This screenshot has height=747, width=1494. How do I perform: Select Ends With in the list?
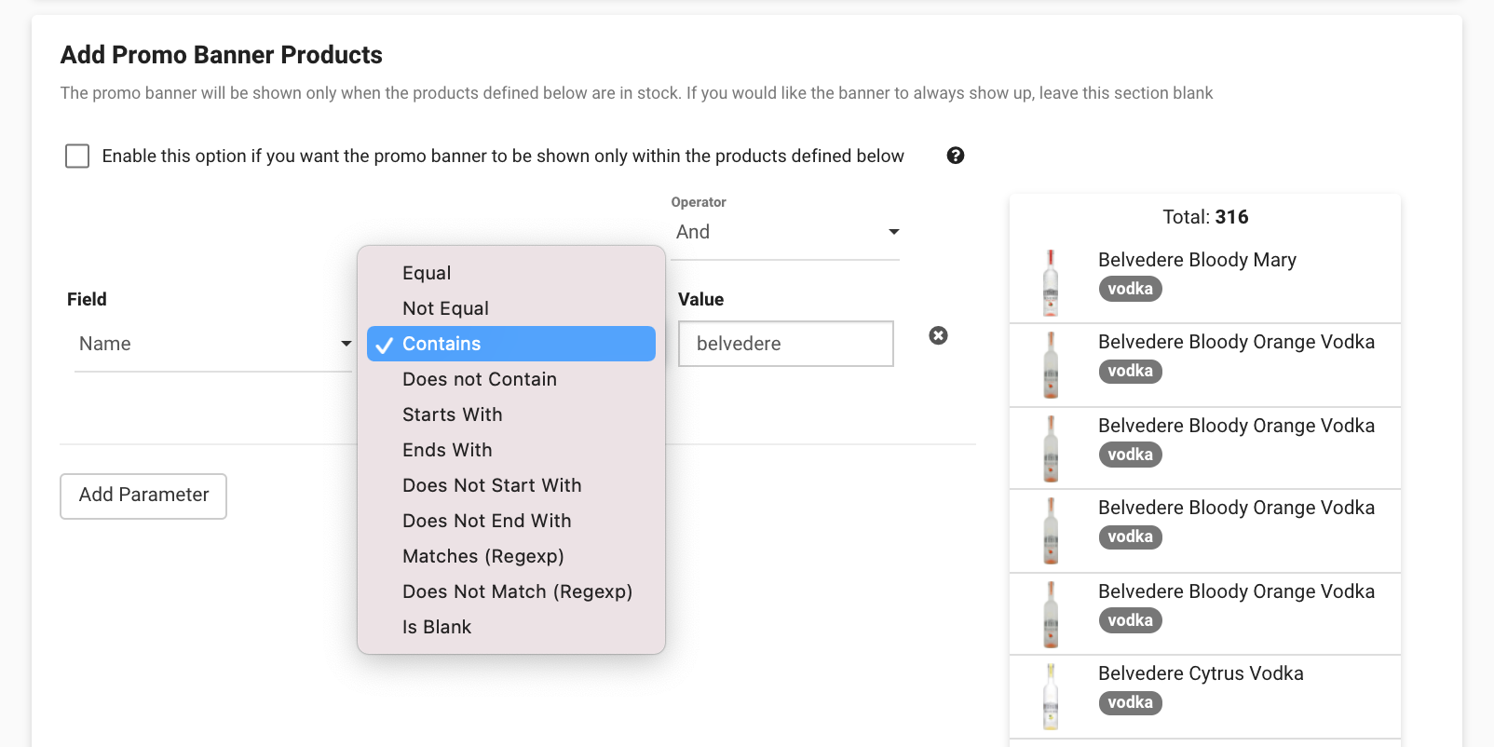click(511, 450)
